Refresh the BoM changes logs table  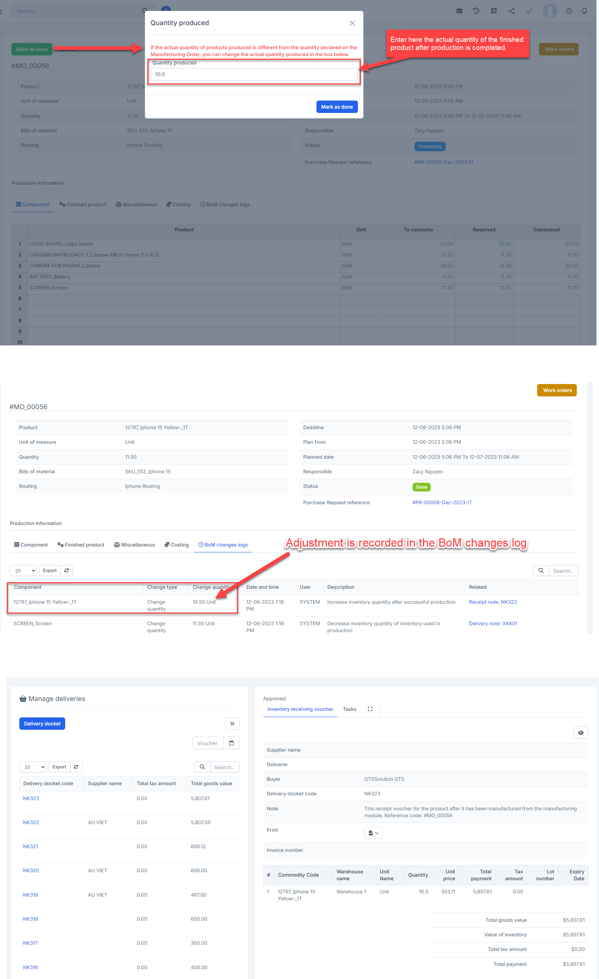click(x=67, y=570)
